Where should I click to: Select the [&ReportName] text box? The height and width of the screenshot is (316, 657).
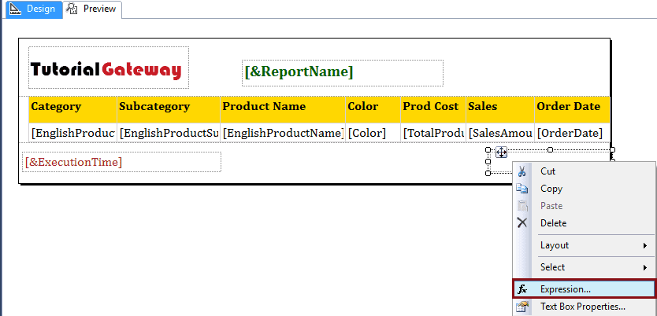[343, 73]
